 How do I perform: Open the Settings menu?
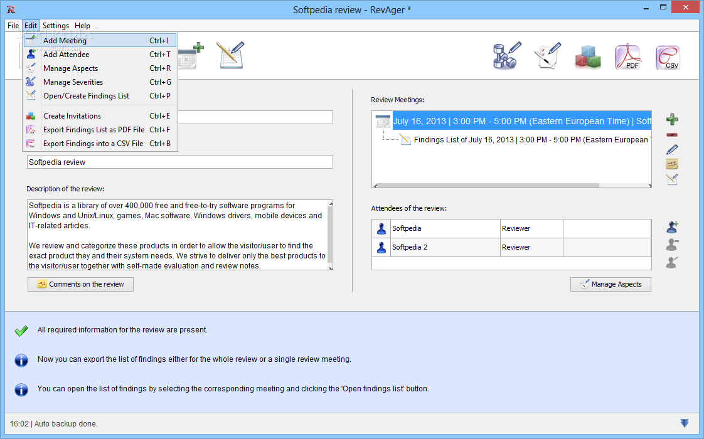point(56,26)
